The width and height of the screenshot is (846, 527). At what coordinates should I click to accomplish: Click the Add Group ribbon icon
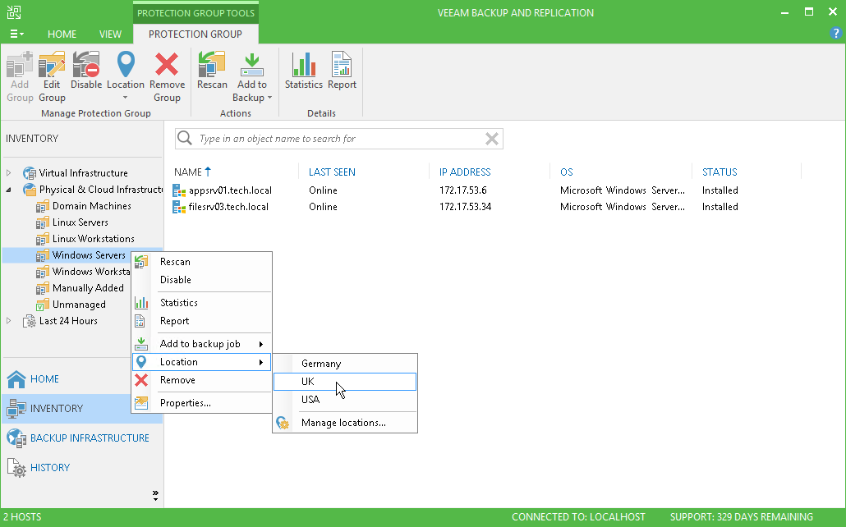[x=20, y=65]
